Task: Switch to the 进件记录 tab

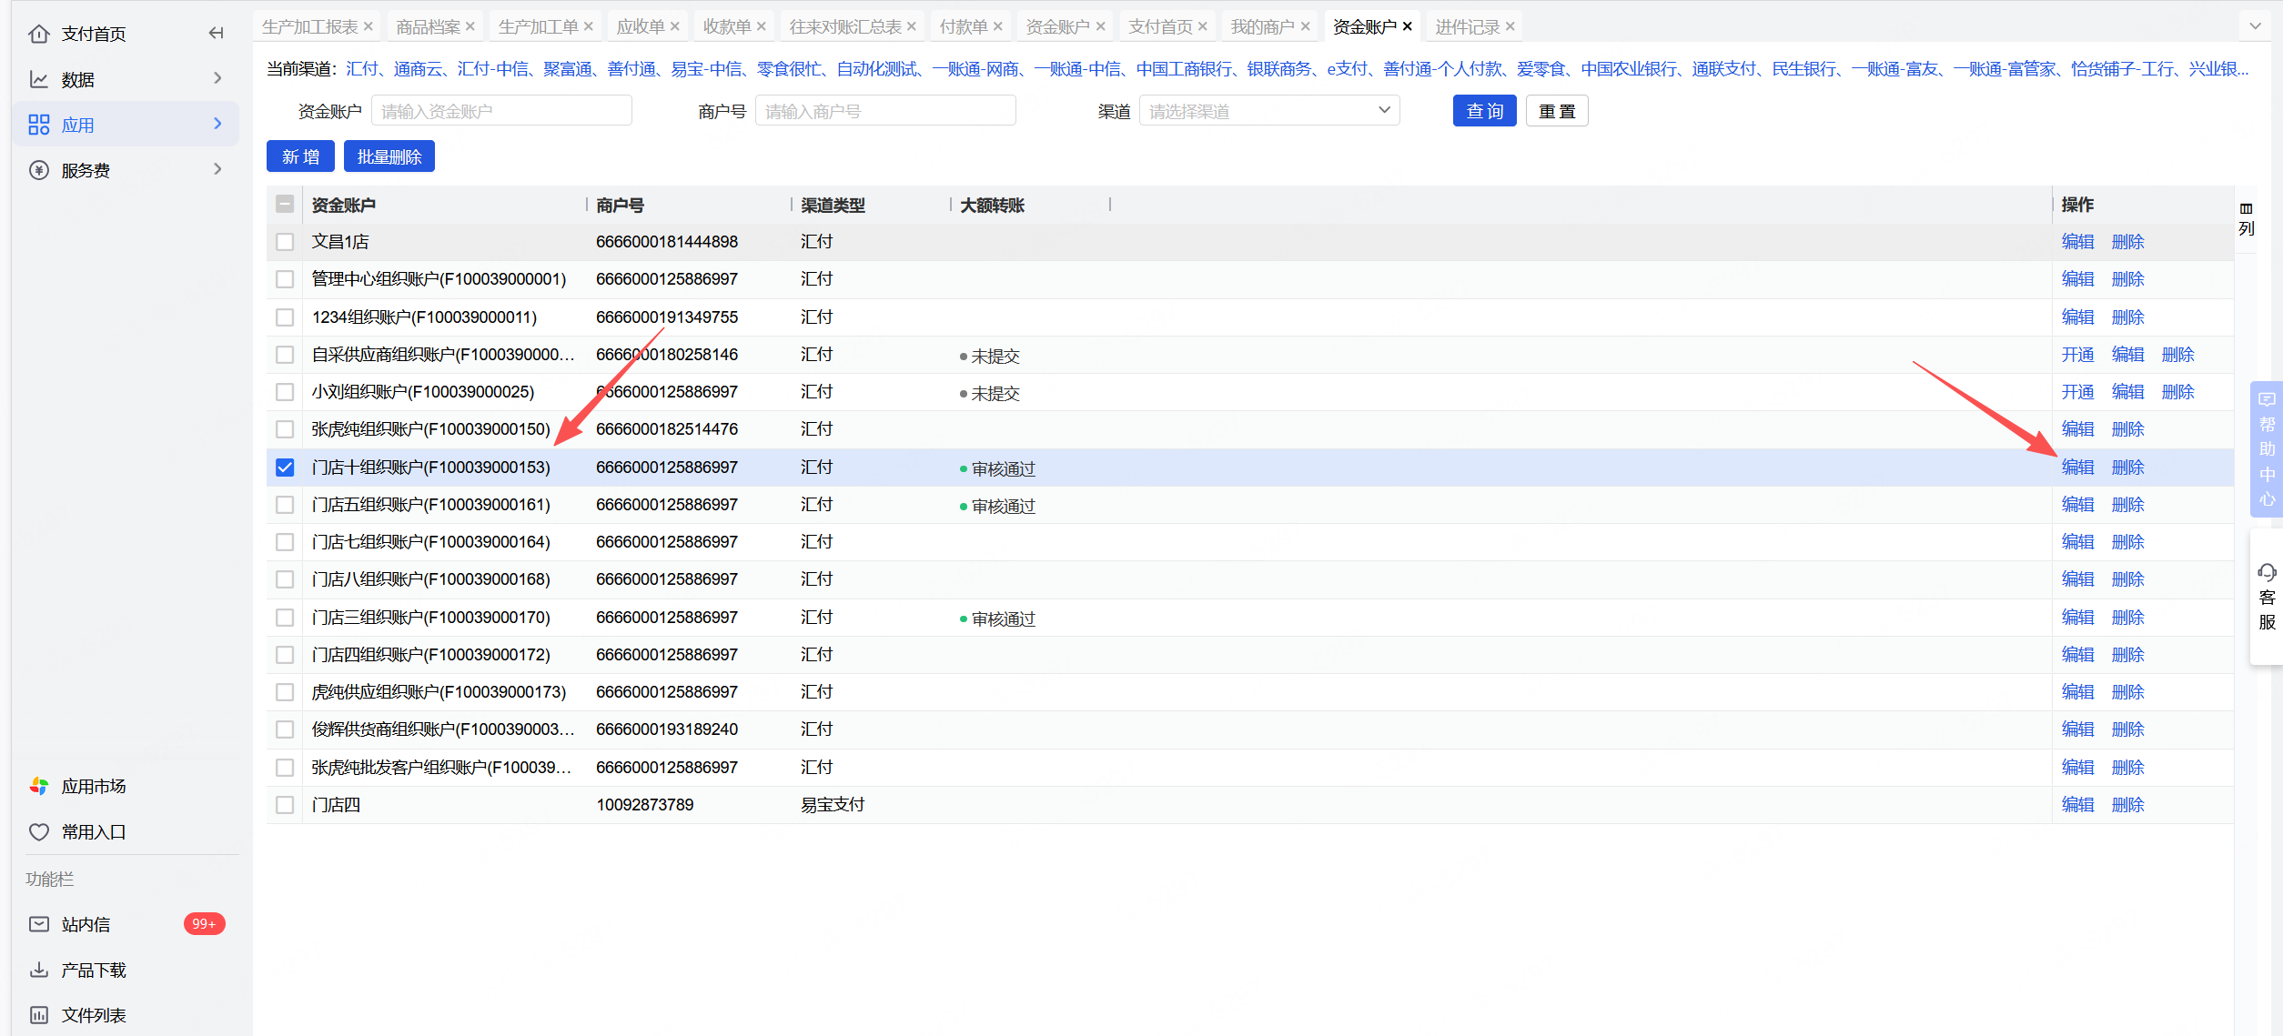Action: click(1466, 26)
